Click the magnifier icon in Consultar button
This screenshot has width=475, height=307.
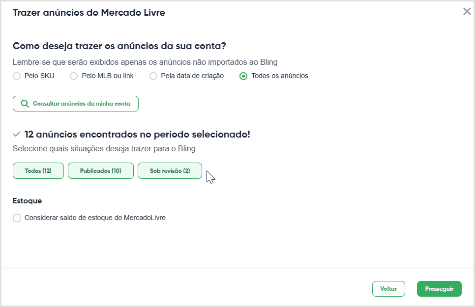coord(25,104)
